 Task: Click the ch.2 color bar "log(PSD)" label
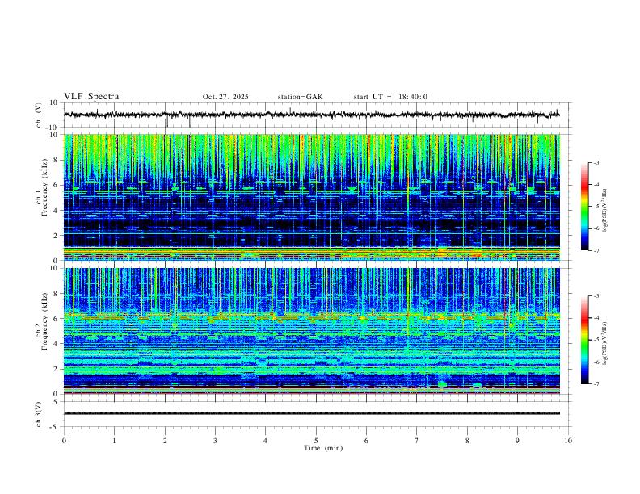click(x=605, y=344)
